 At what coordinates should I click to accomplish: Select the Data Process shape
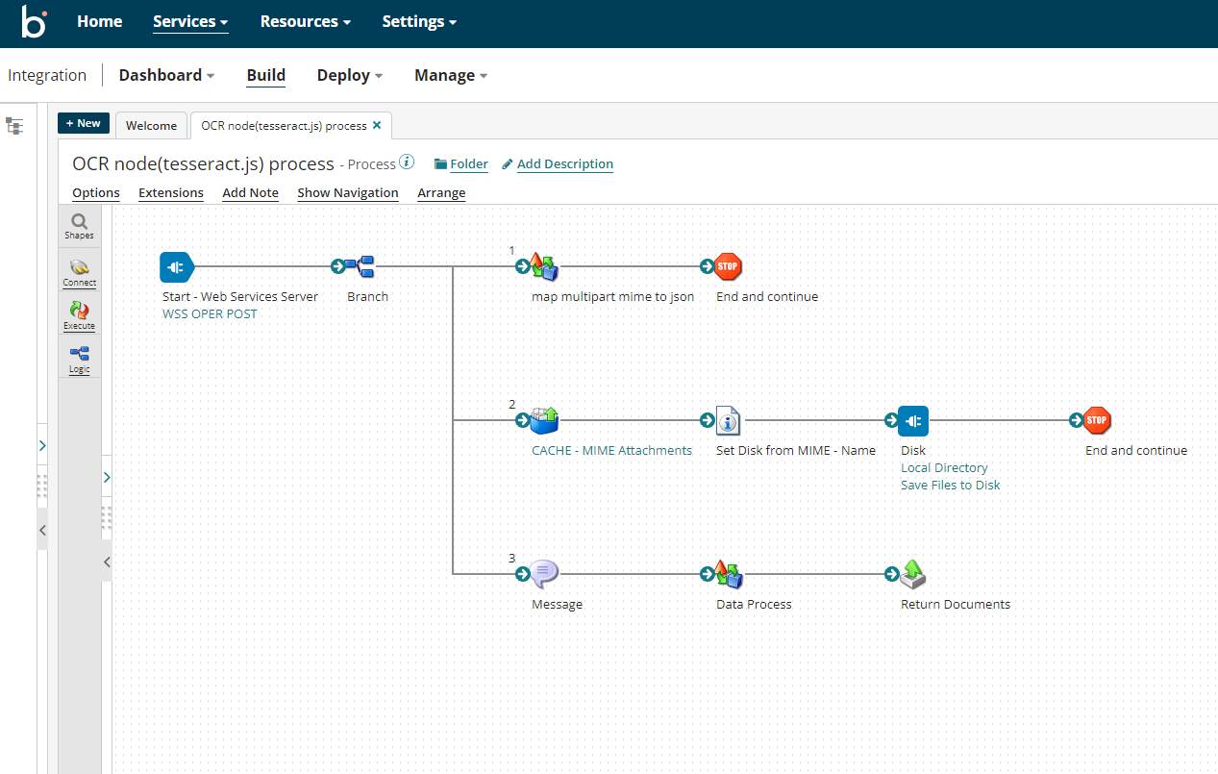[728, 574]
